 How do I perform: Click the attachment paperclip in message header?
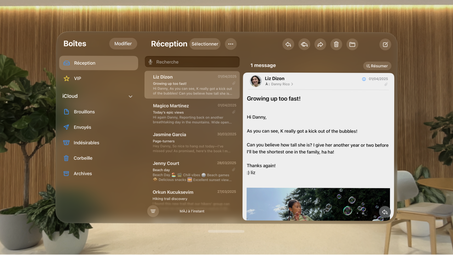386,84
